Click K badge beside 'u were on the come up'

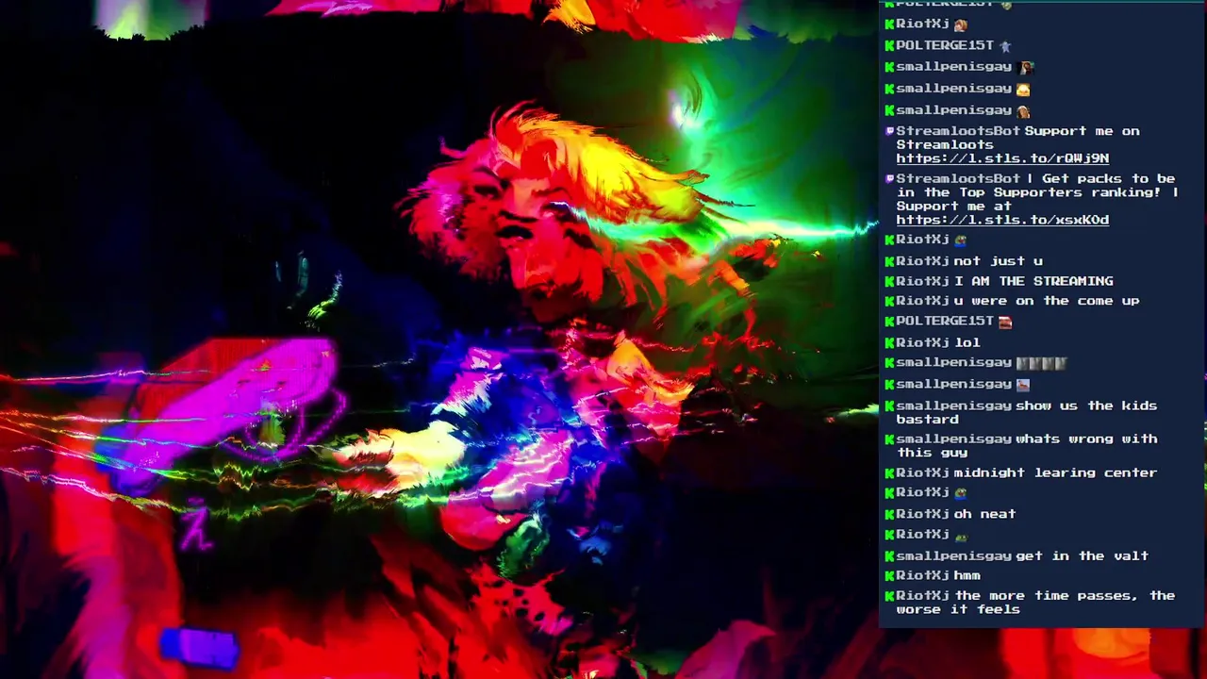pos(889,301)
